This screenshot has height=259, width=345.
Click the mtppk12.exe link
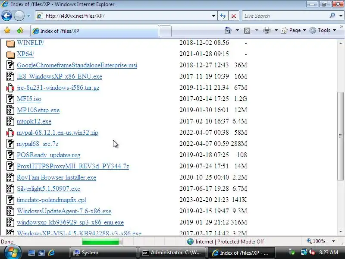tap(34, 121)
